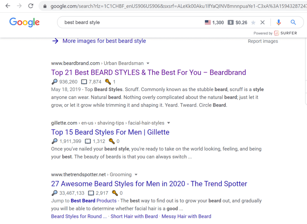Reload the page with the refresh icon

tap(31, 6)
